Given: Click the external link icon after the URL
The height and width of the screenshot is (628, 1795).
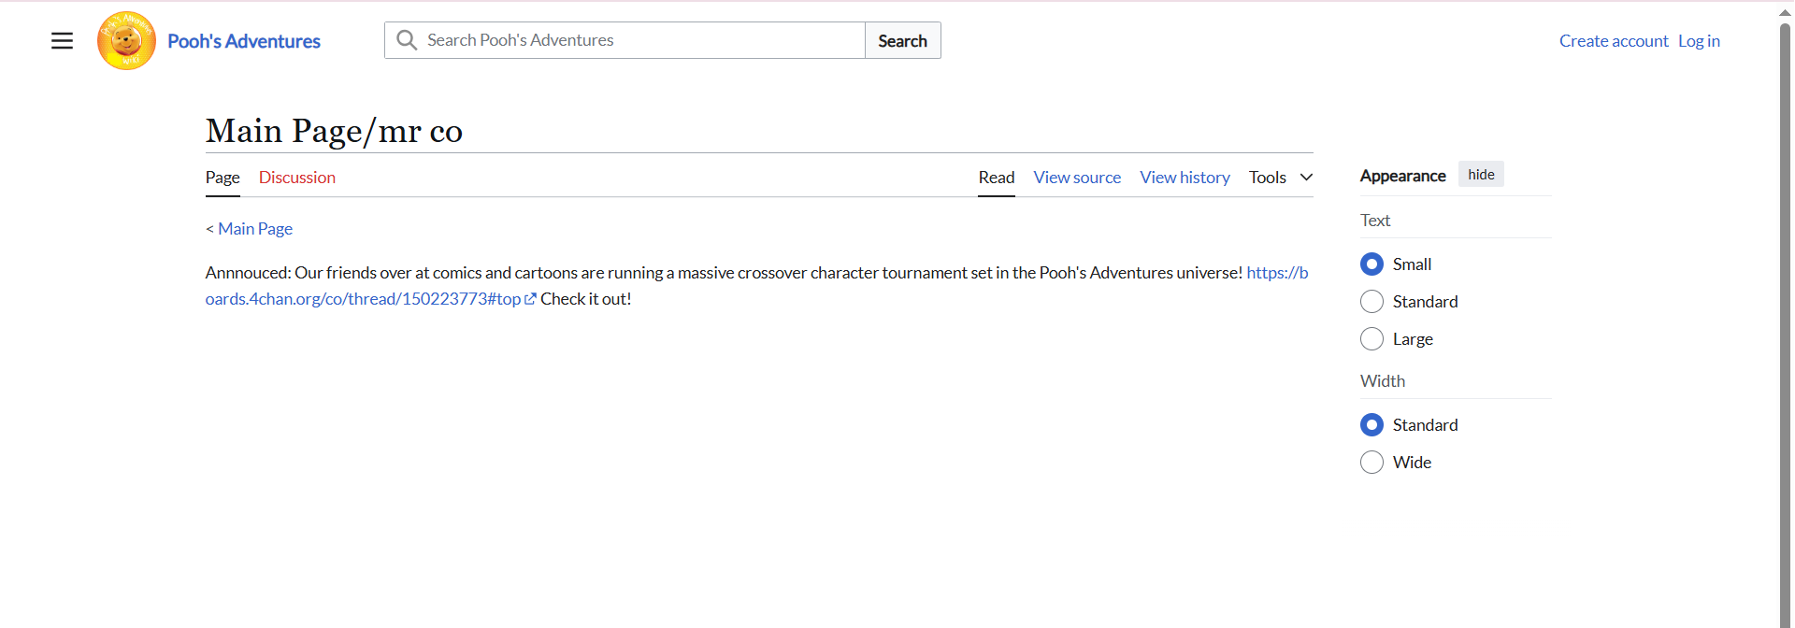Looking at the screenshot, I should pyautogui.click(x=531, y=299).
